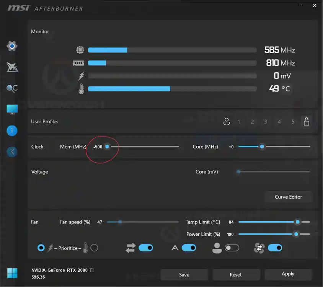Click the Mem (MHz) clock slider handle
The image size is (323, 287).
(107, 147)
